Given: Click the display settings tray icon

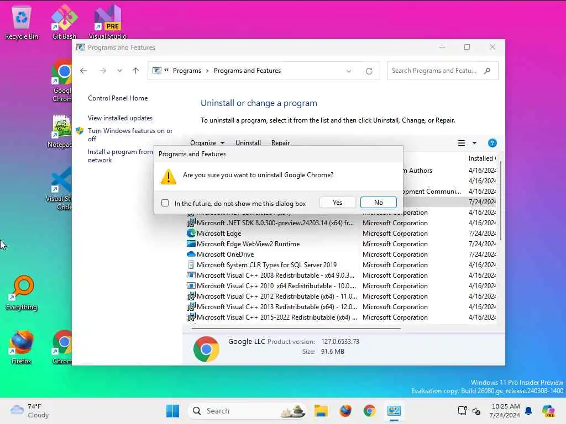Looking at the screenshot, I should (x=462, y=411).
